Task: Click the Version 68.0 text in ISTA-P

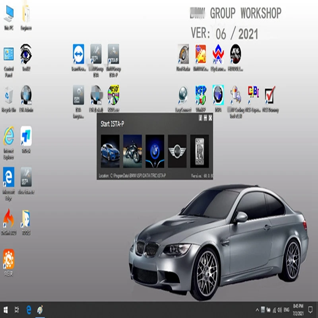Action: (x=202, y=176)
